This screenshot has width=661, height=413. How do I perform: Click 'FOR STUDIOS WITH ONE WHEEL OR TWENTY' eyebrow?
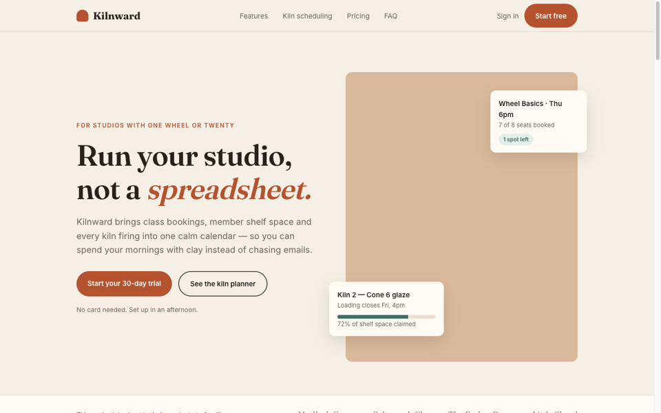pos(155,125)
